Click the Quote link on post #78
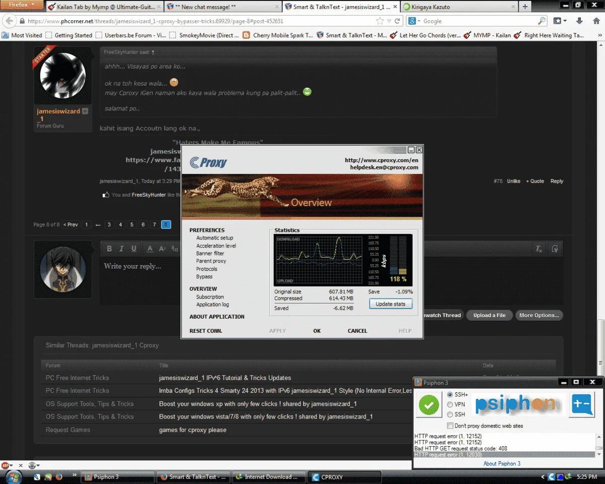This screenshot has width=605, height=484. click(x=535, y=181)
